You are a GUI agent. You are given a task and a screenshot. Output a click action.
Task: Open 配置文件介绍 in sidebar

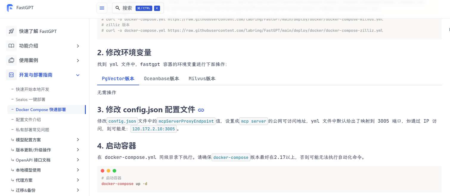28,120
